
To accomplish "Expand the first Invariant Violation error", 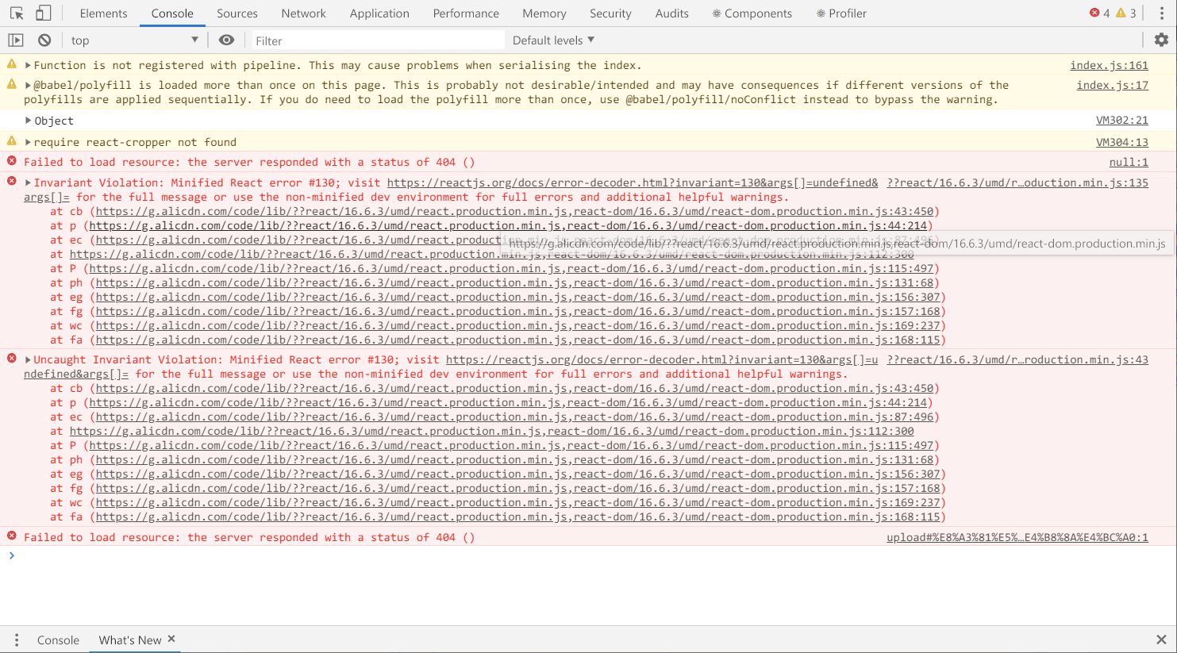I will click(29, 182).
